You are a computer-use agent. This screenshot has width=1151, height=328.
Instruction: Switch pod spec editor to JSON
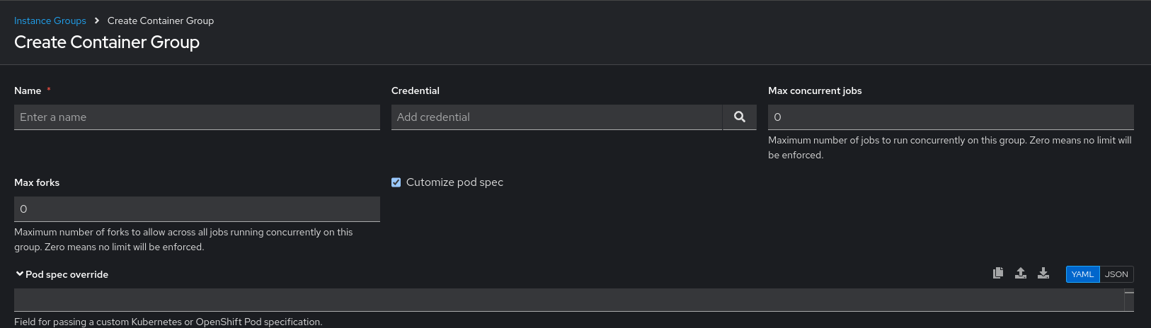(x=1116, y=274)
